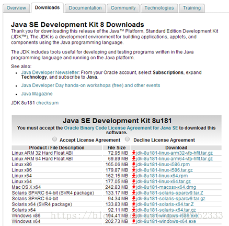Image resolution: width=229 pixels, height=226 pixels.
Task: Click download arrow icon beside solaris-x64.tar.Z
Action: coord(134,204)
